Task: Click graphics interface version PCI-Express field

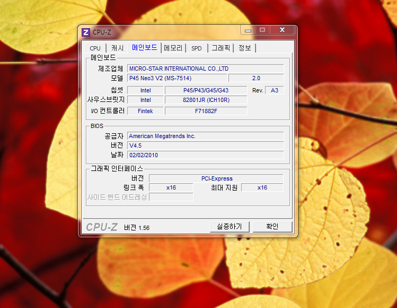Action: (x=216, y=178)
